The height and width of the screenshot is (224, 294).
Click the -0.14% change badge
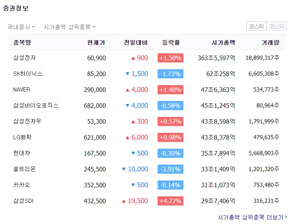170,185
